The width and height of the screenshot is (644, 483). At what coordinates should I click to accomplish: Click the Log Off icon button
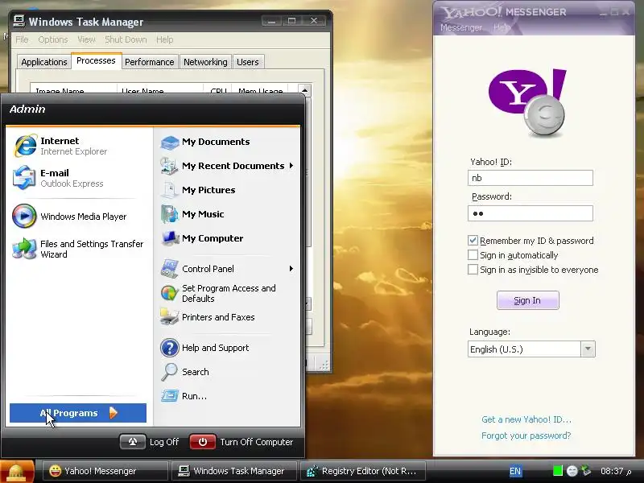(x=133, y=442)
